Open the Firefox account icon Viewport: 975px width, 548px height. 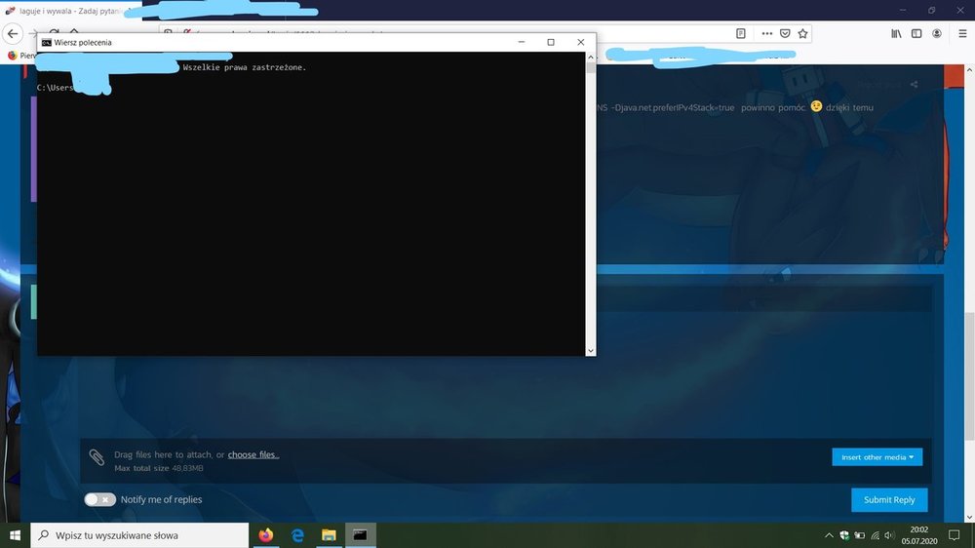pyautogui.click(x=937, y=33)
